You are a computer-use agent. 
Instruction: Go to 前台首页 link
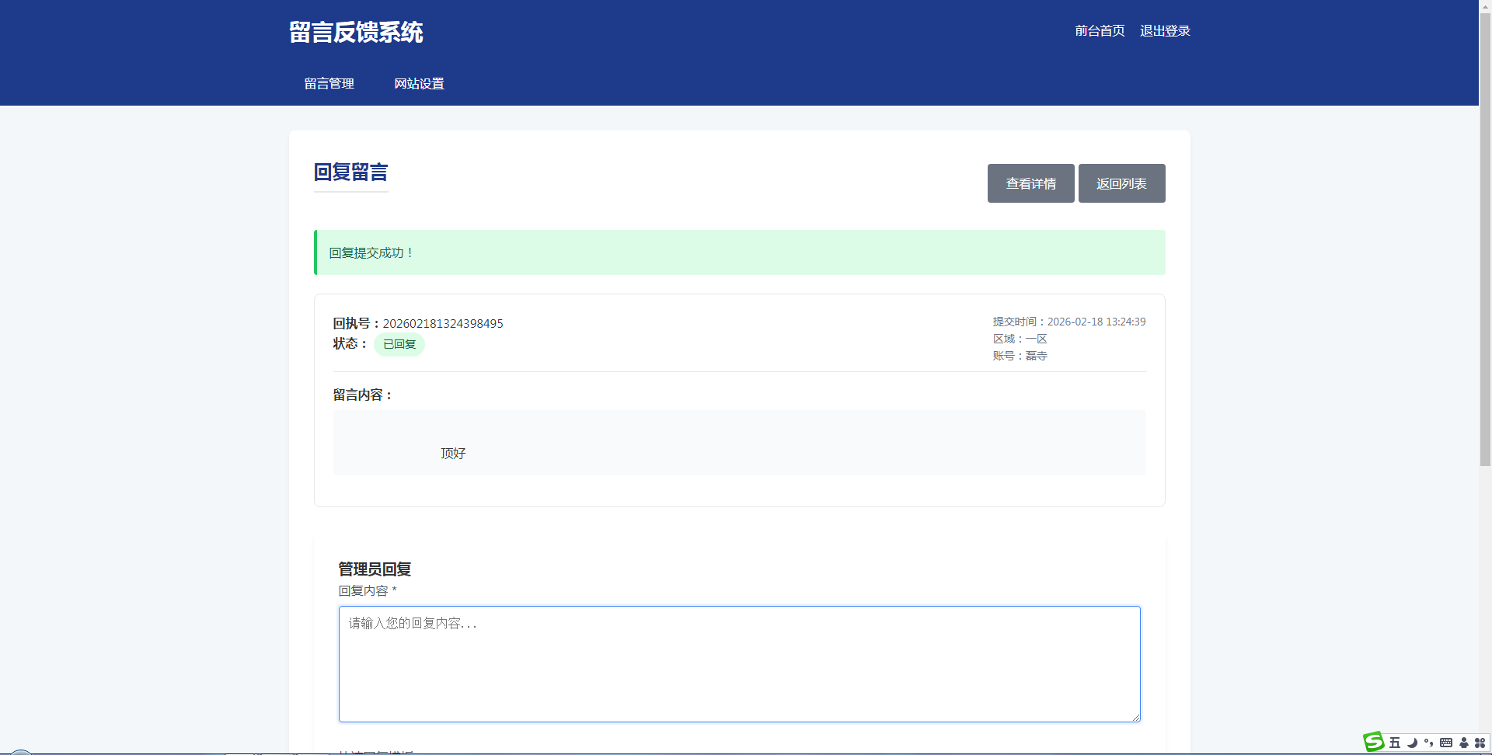(x=1100, y=30)
